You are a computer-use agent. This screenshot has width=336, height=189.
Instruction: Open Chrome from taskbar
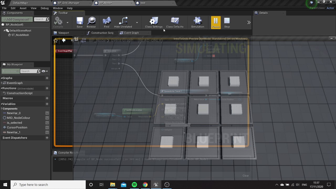pos(145,185)
